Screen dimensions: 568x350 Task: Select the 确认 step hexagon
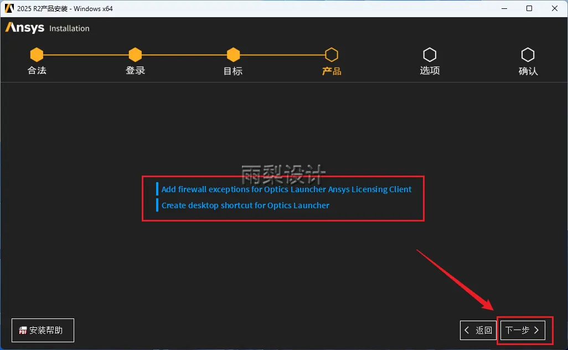pyautogui.click(x=528, y=55)
